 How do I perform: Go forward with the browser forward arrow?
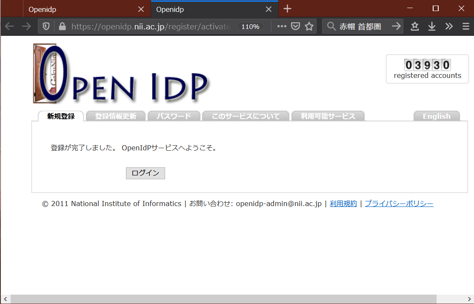coord(27,27)
